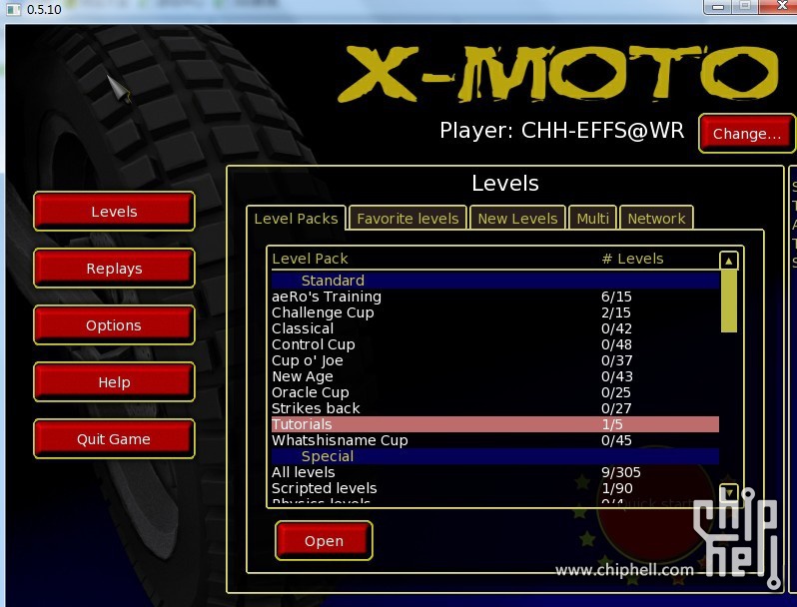Open the Help screen
The height and width of the screenshot is (607, 797).
point(115,382)
